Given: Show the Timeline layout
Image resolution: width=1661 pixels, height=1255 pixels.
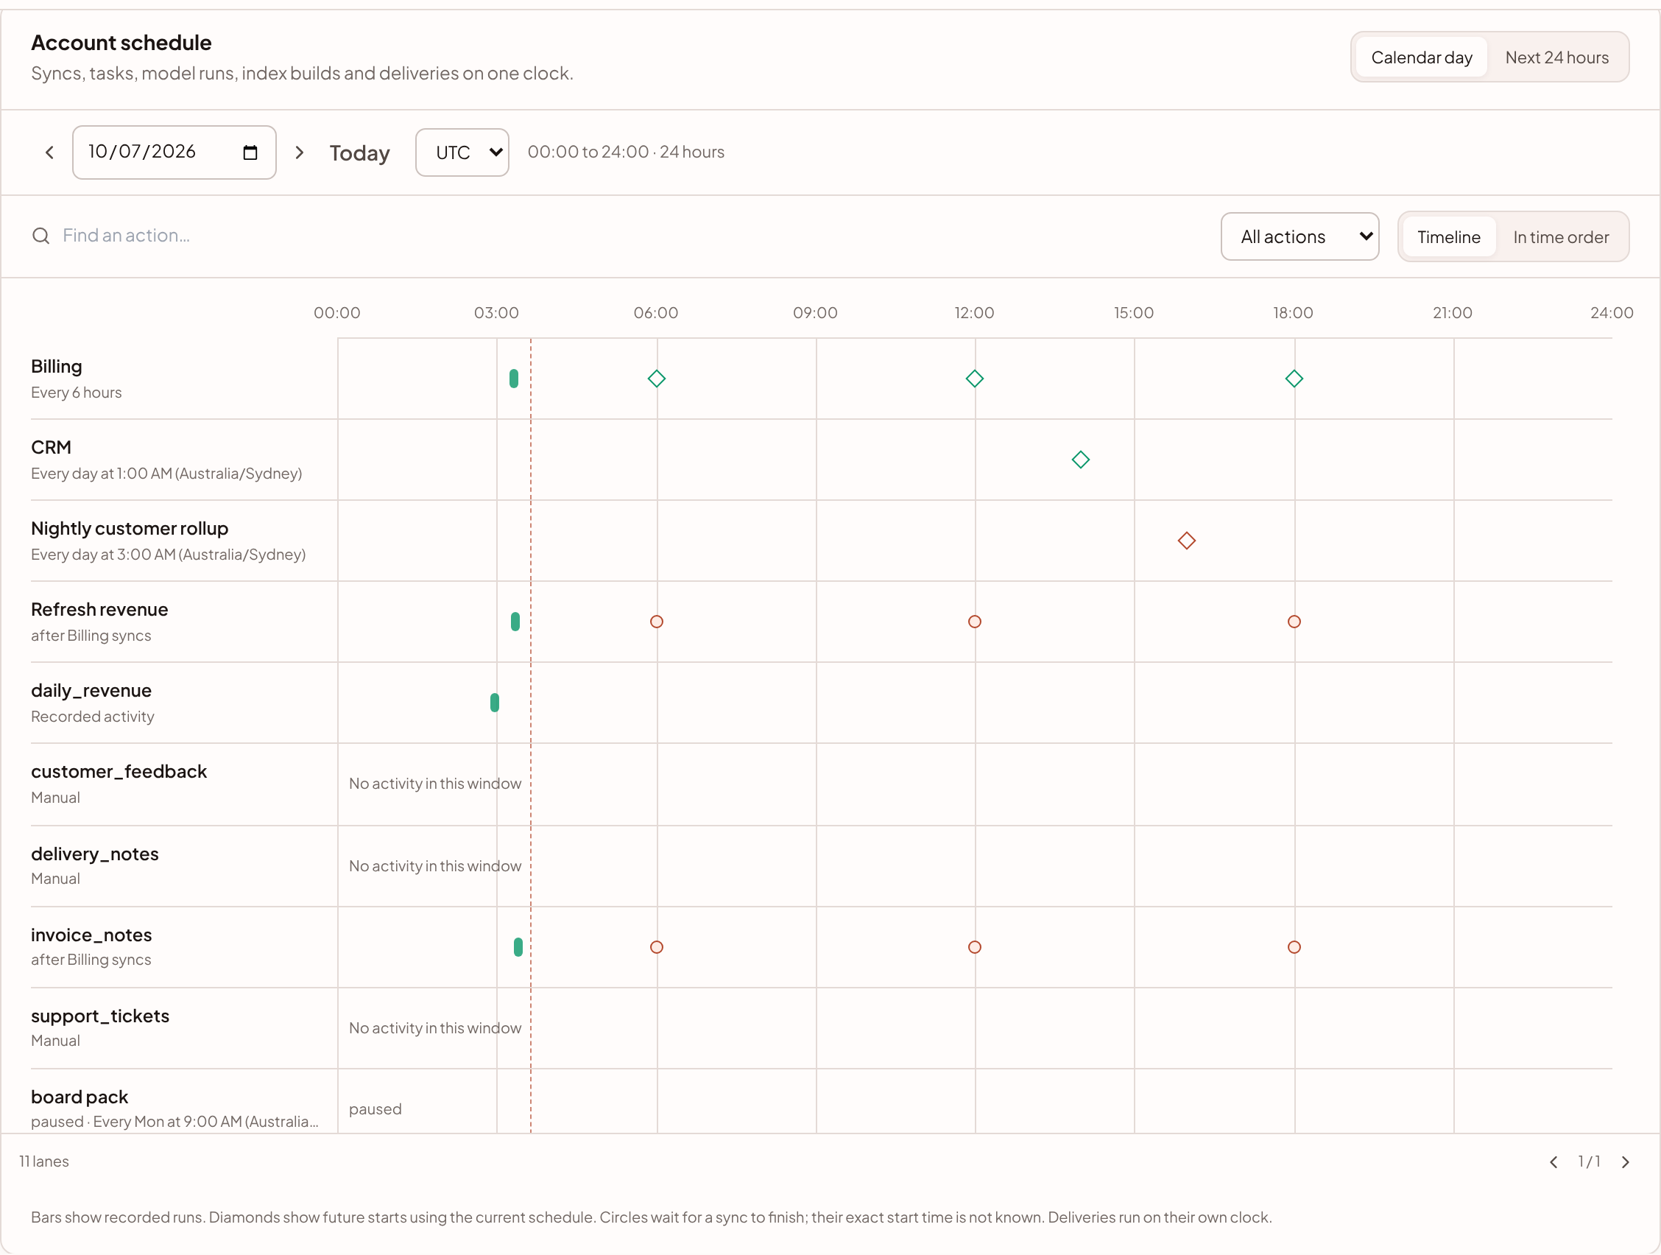Looking at the screenshot, I should pos(1448,236).
